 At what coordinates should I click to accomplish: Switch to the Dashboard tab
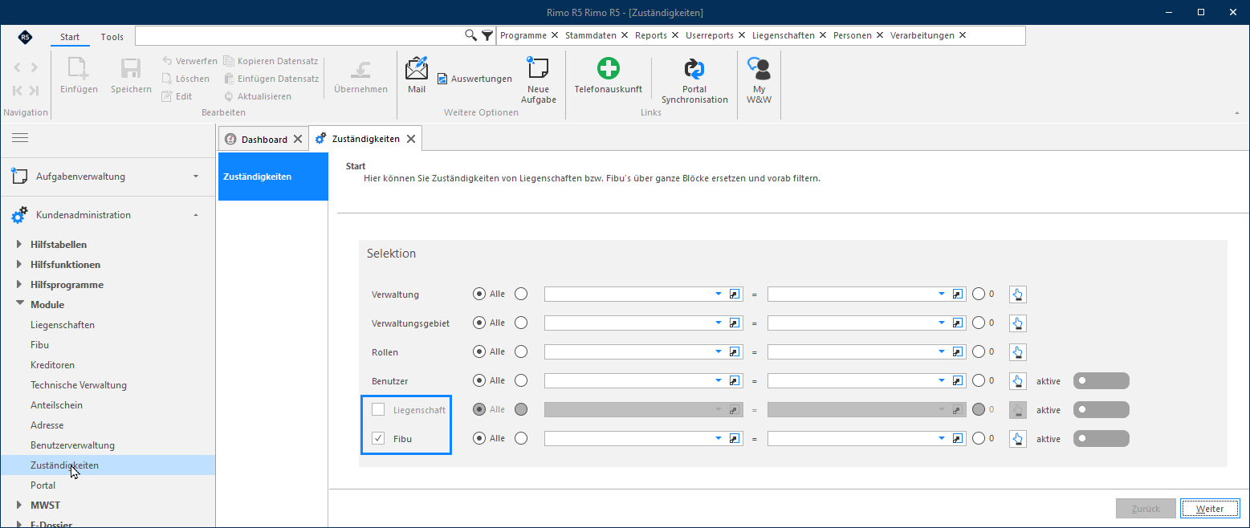coord(264,140)
